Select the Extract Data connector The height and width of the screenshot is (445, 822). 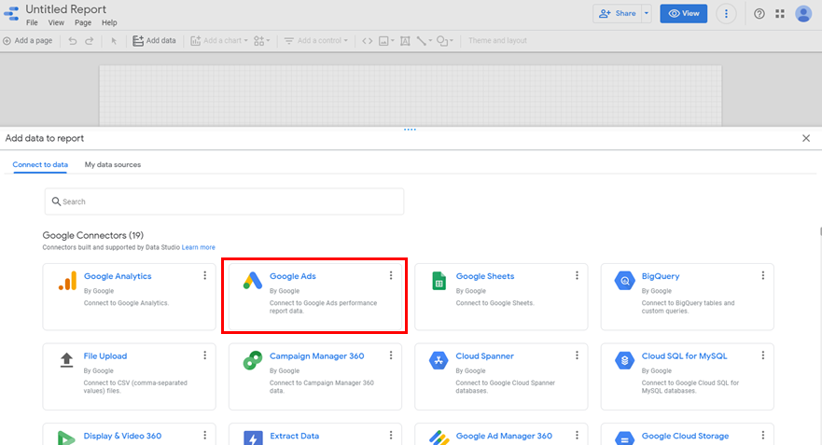[315, 435]
